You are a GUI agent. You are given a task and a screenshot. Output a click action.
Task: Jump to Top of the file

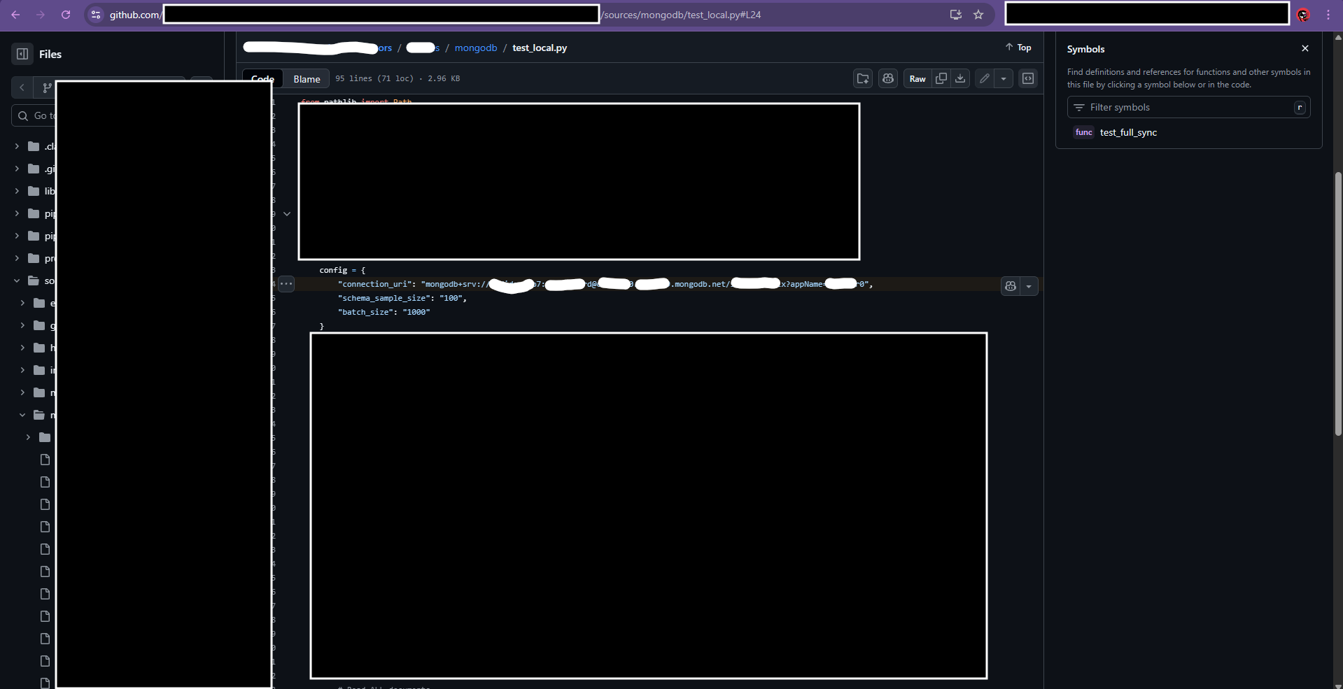click(1018, 48)
